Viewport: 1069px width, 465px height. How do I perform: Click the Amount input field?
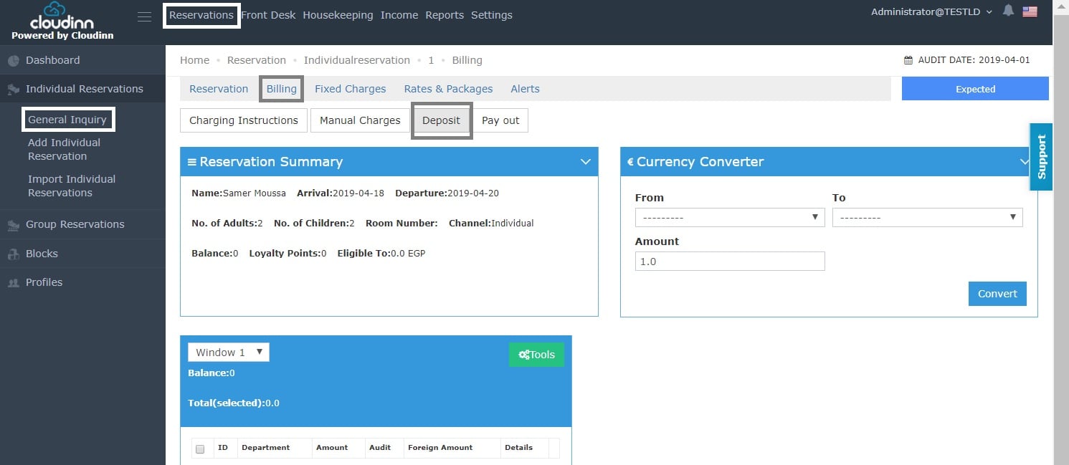pyautogui.click(x=730, y=262)
